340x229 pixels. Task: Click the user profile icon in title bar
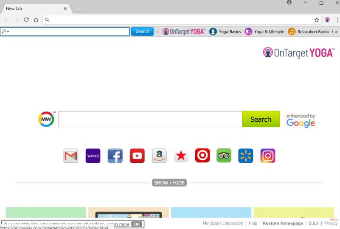pyautogui.click(x=289, y=3)
